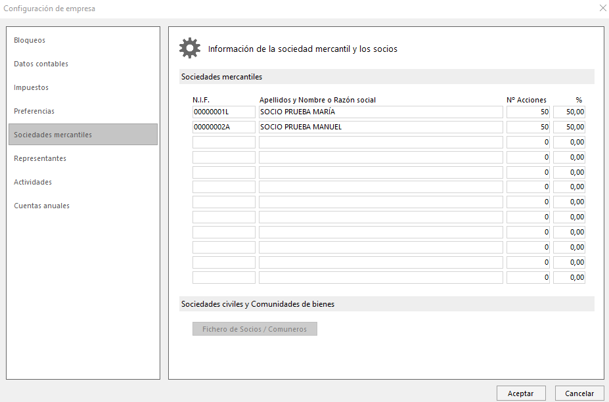Click the last percentage field
Image resolution: width=609 pixels, height=402 pixels.
[x=569, y=277]
